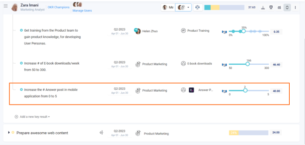Select the E-book downloads key result title
305x145 pixels.
click(52, 66)
